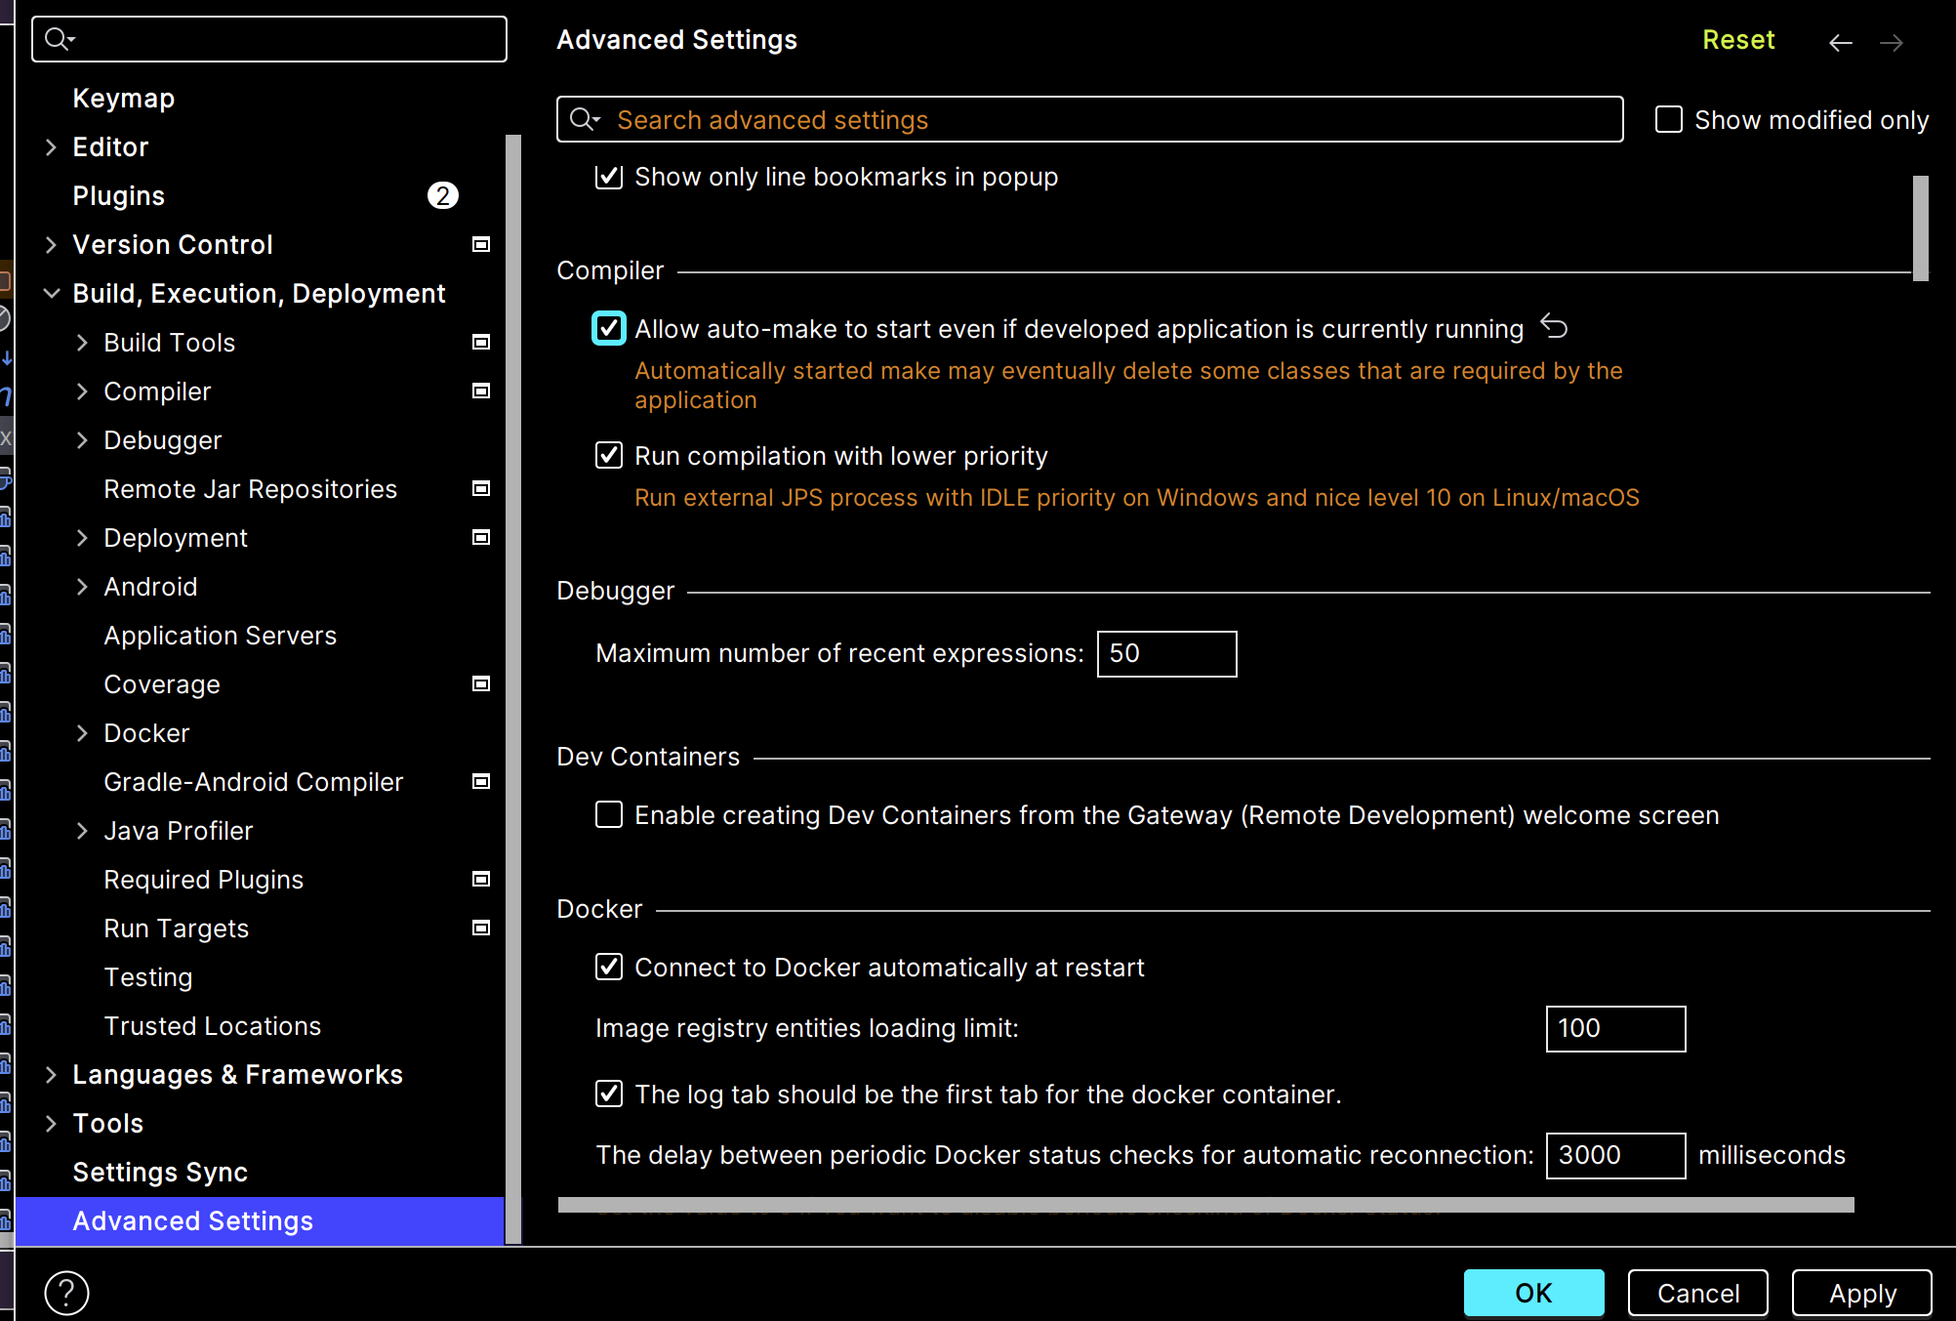Image resolution: width=1956 pixels, height=1321 pixels.
Task: Click project-level icon beside Run Targets
Action: (481, 928)
